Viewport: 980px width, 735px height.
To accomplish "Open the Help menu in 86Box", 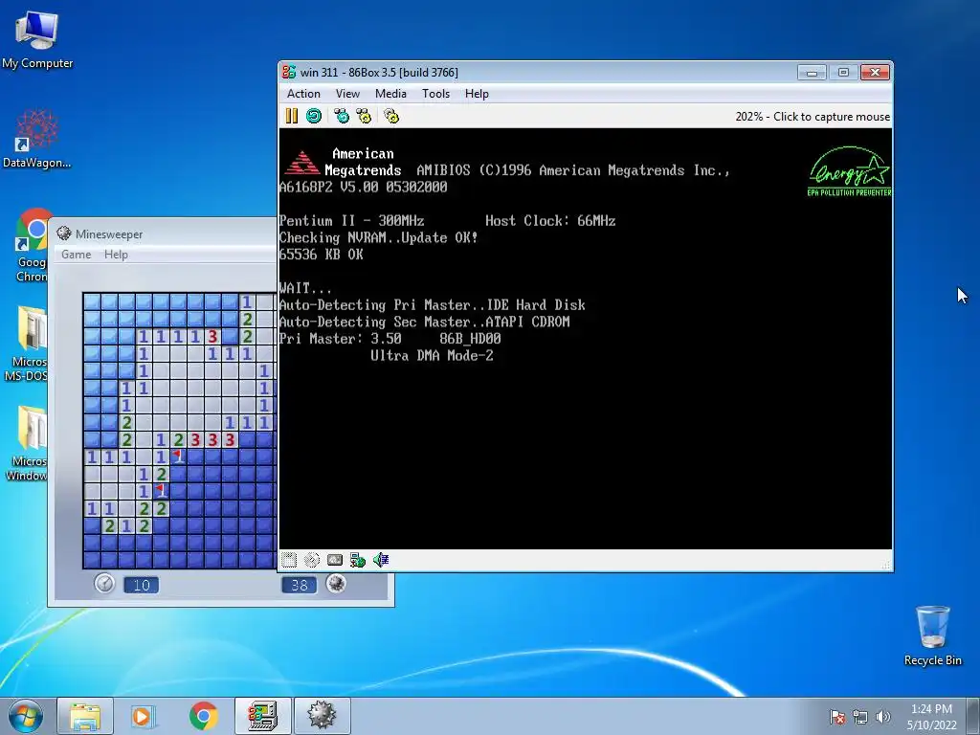I will pyautogui.click(x=477, y=94).
